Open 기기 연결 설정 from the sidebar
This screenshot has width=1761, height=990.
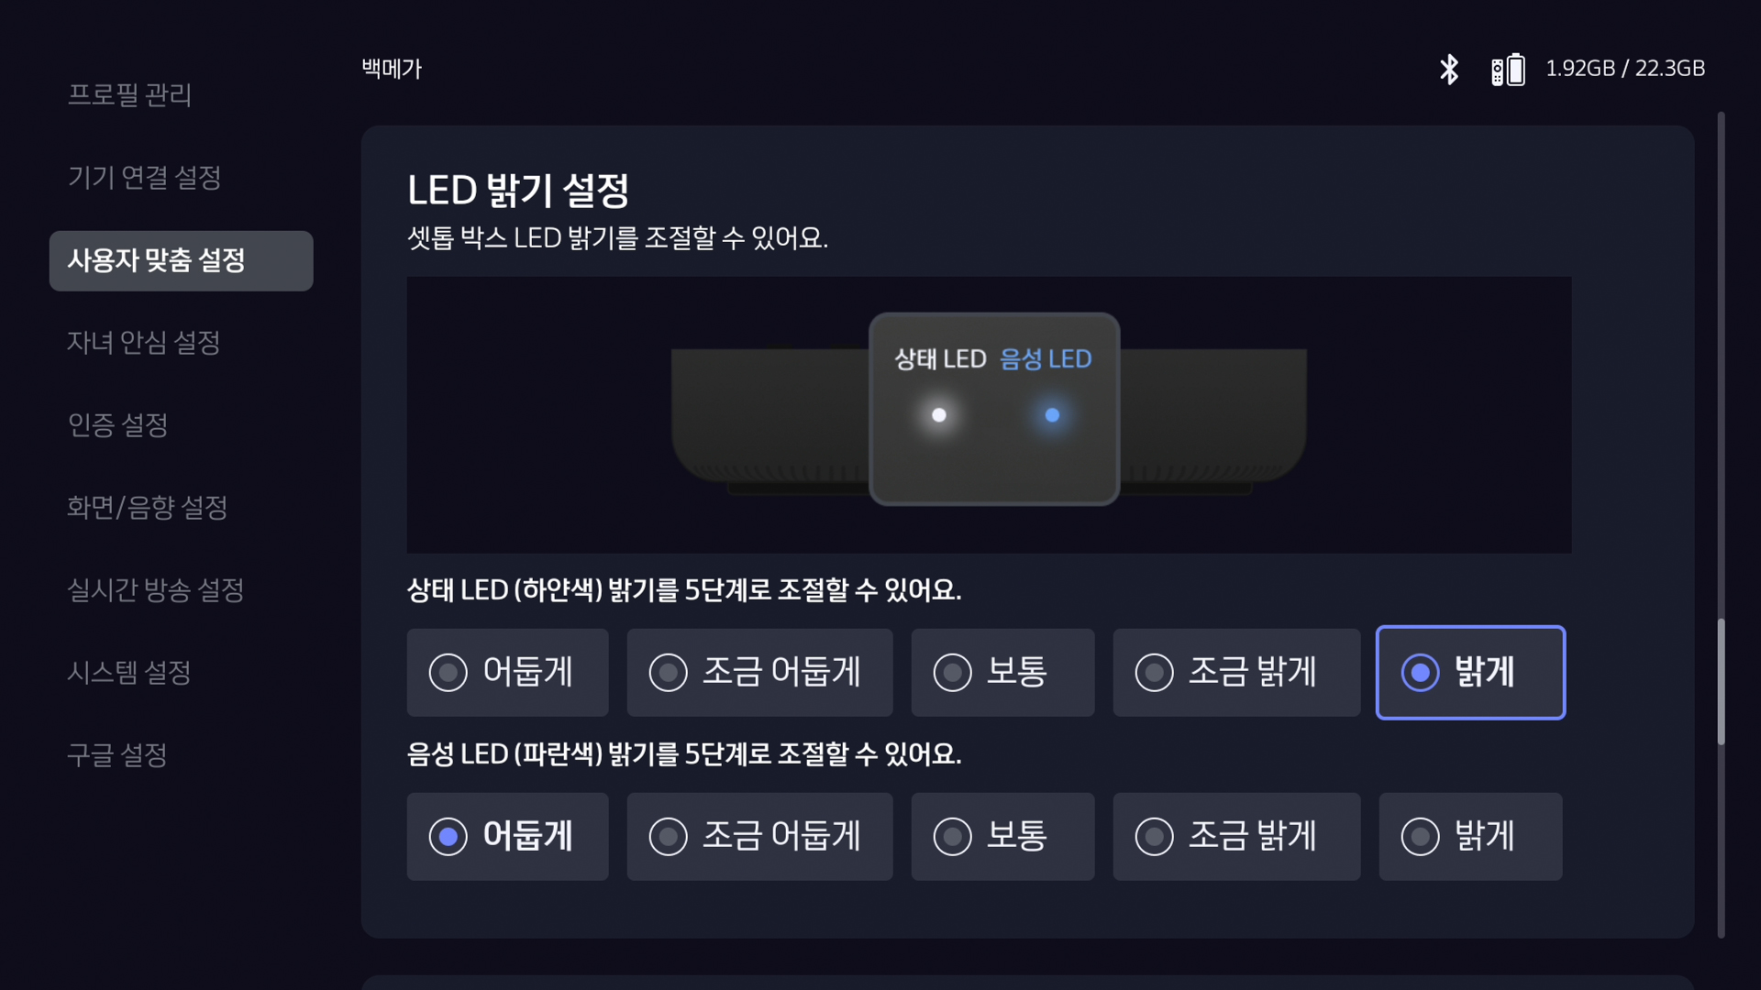[143, 178]
